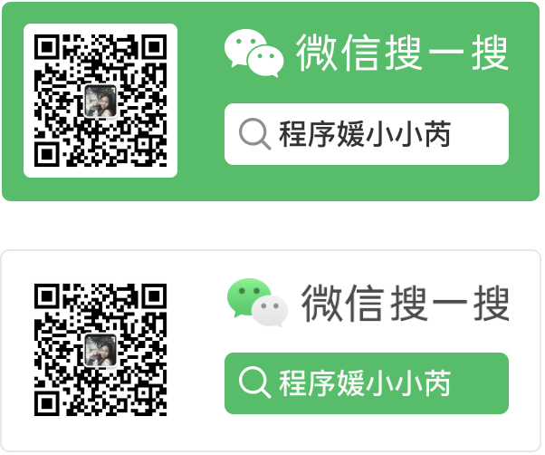Click the gray chat bubble in white card
The height and width of the screenshot is (455, 545).
(x=270, y=311)
